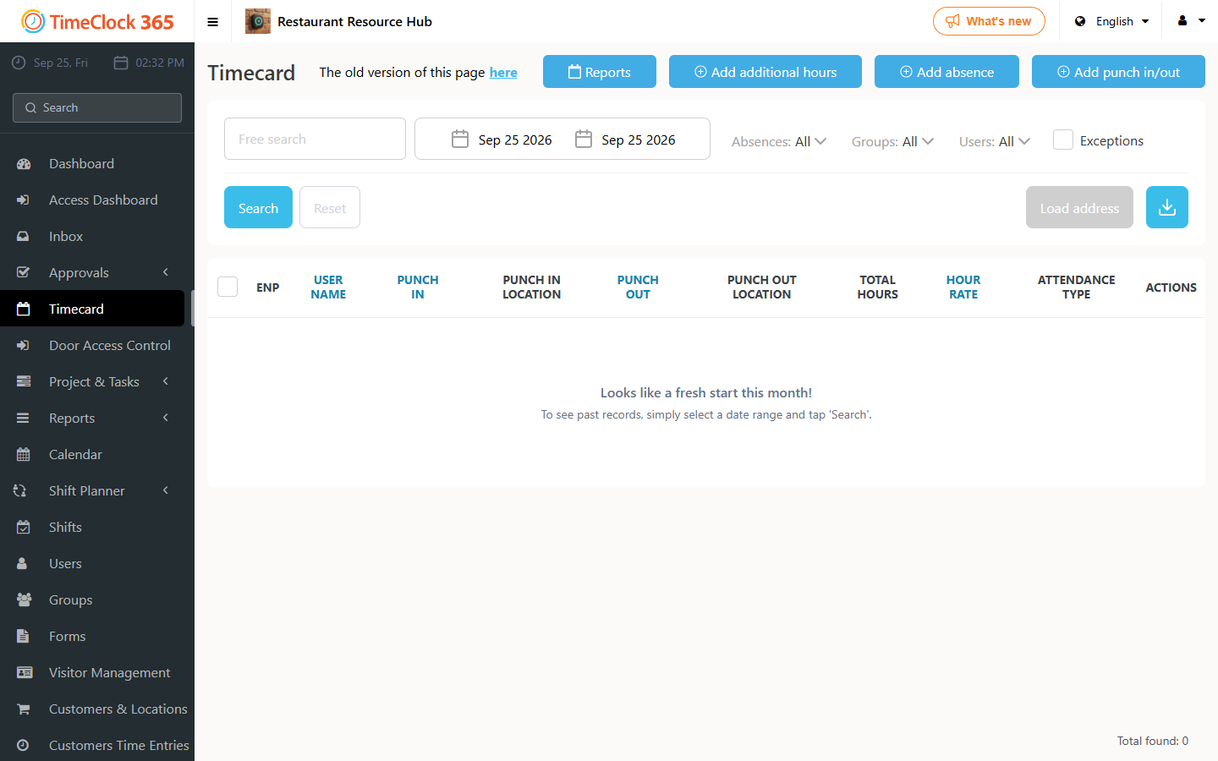Toggle the select-all checkbox in table header

(x=228, y=287)
